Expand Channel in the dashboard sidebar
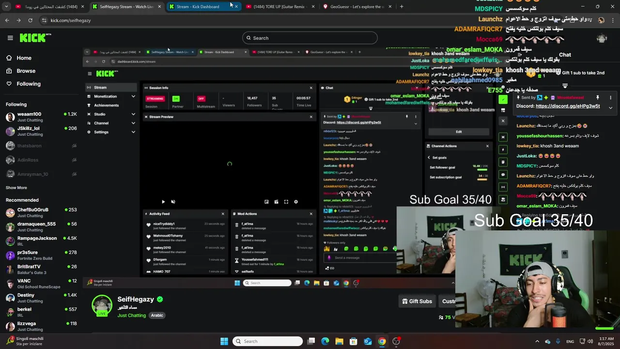 (133, 123)
